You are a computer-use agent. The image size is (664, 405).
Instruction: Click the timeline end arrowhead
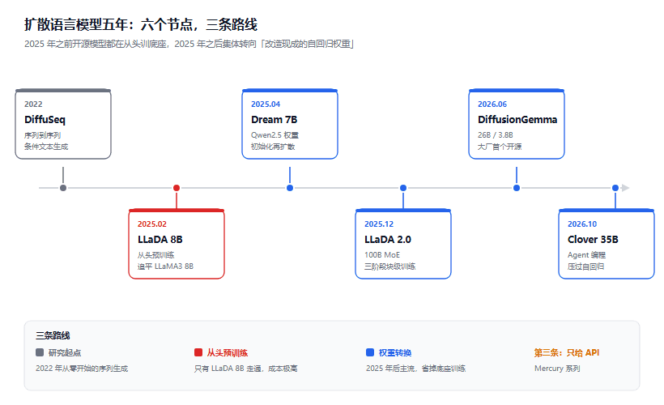(625, 188)
